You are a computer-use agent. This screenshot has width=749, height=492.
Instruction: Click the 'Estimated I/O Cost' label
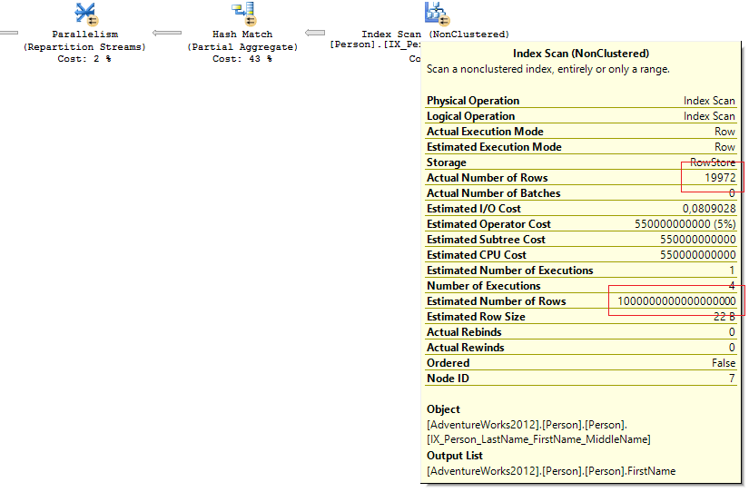coord(474,209)
